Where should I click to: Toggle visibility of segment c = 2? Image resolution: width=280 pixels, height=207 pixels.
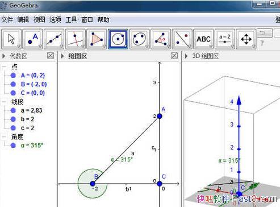click(x=13, y=128)
